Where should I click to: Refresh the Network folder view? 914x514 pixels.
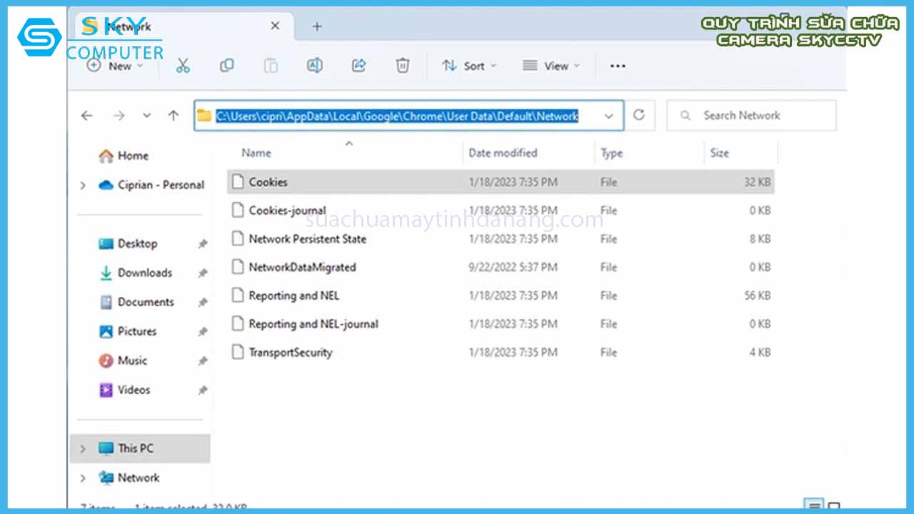[639, 115]
